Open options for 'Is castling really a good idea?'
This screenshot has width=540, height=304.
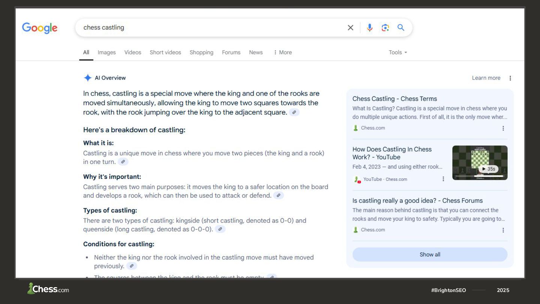point(503,230)
